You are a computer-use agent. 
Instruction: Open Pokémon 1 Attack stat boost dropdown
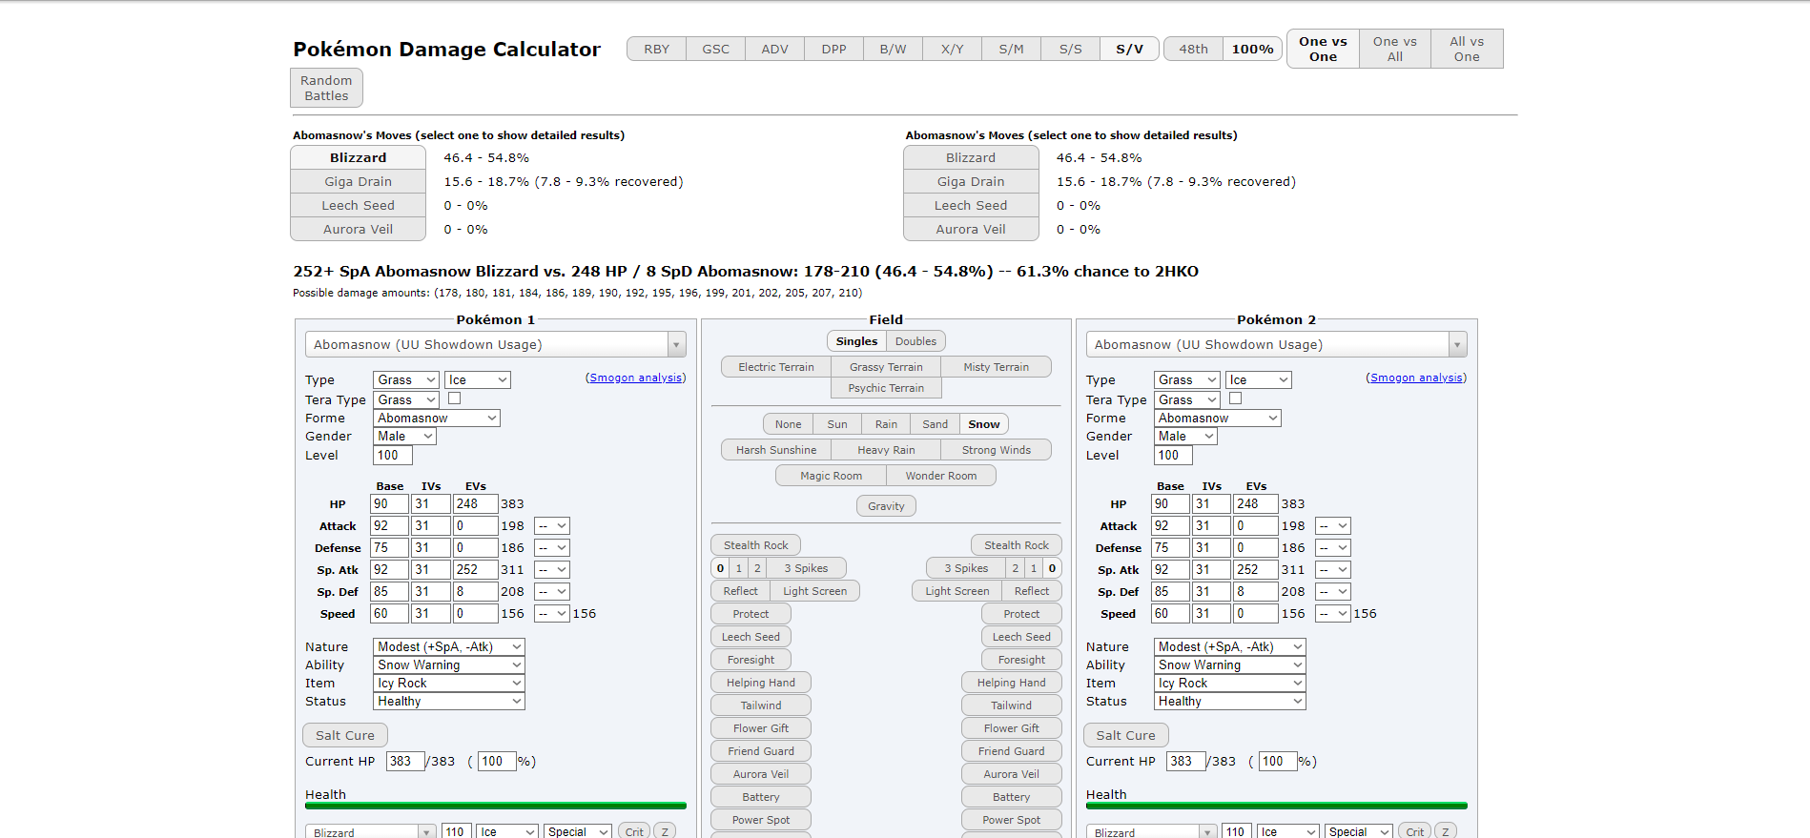552,525
